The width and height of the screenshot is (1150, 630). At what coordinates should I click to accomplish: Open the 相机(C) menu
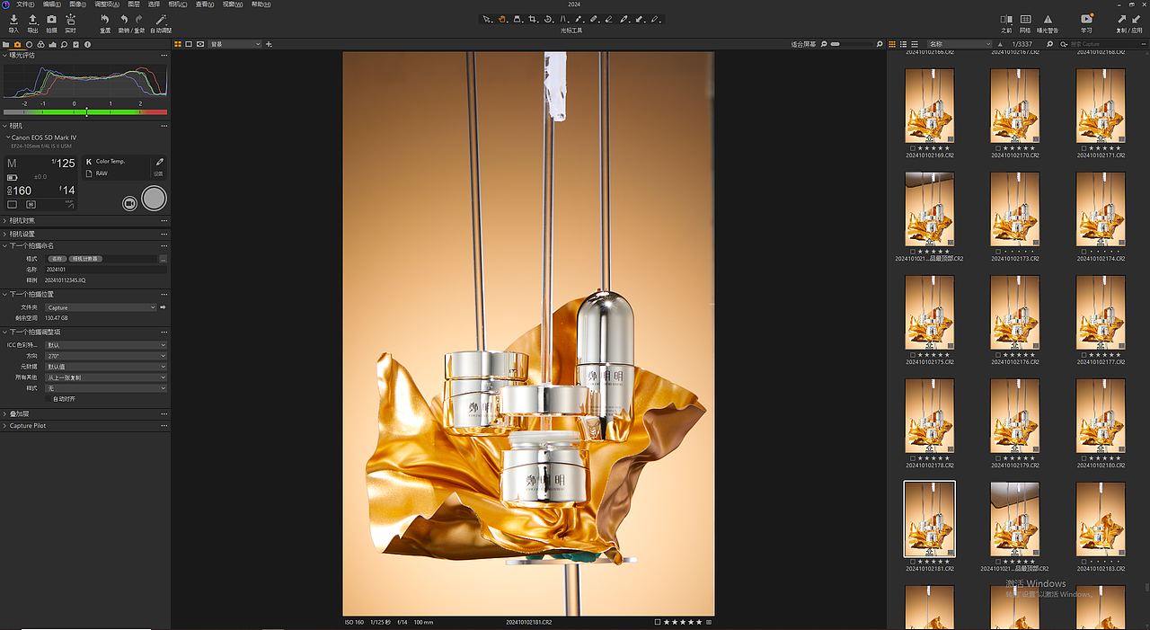179,4
